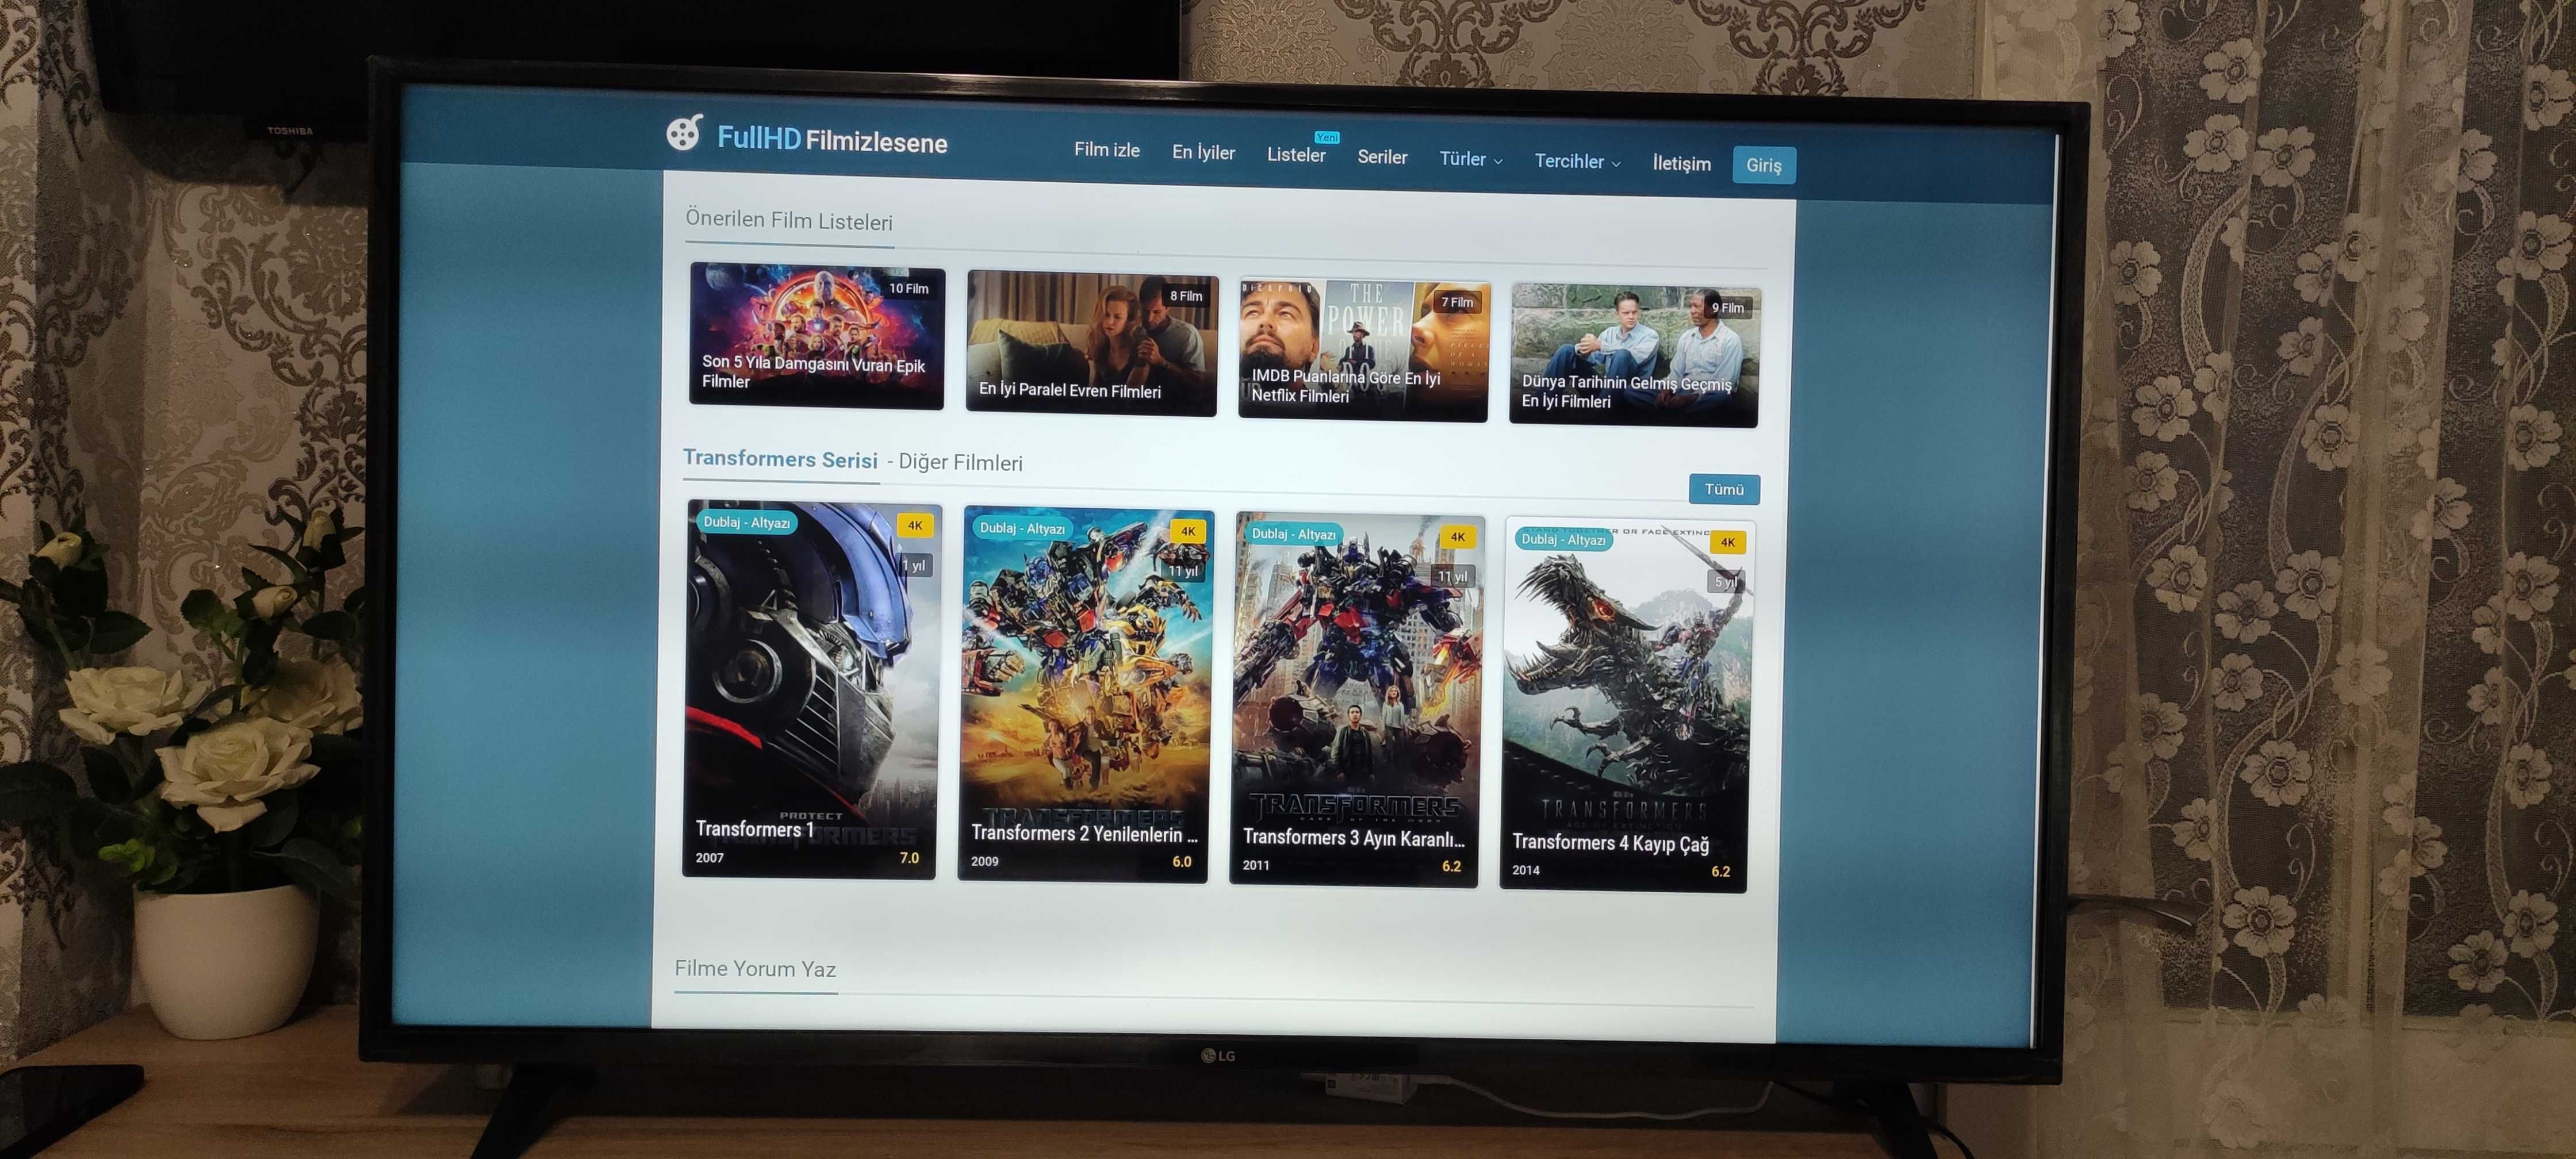The height and width of the screenshot is (1159, 2576).
Task: Open the Transformers Serisi heading link
Action: [x=780, y=459]
